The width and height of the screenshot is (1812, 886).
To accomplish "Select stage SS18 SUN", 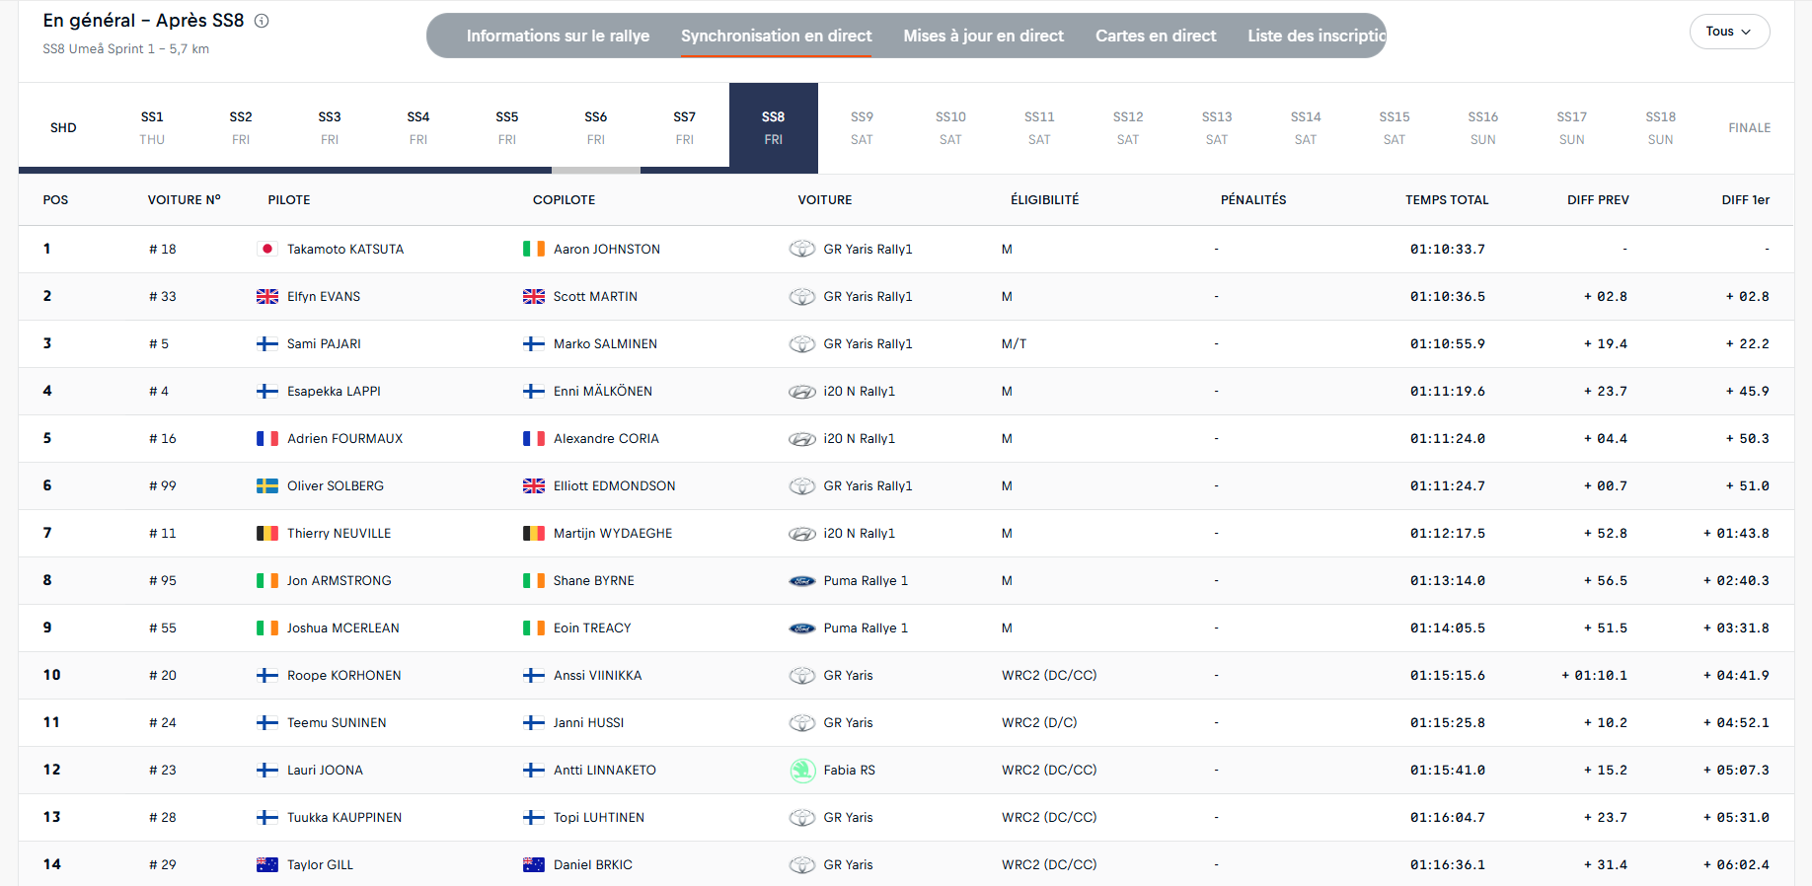I will [1661, 127].
